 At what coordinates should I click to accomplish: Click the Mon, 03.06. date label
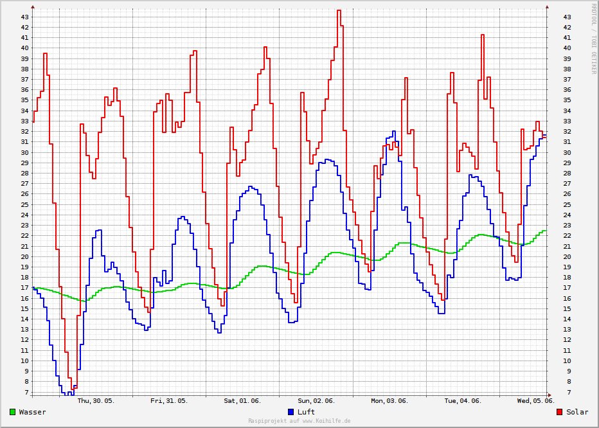coord(389,401)
